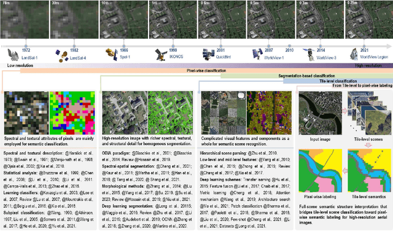Image resolution: width=393 pixels, height=231 pixels.
Task: Click the QuickBird satellite icon
Action: [209, 55]
